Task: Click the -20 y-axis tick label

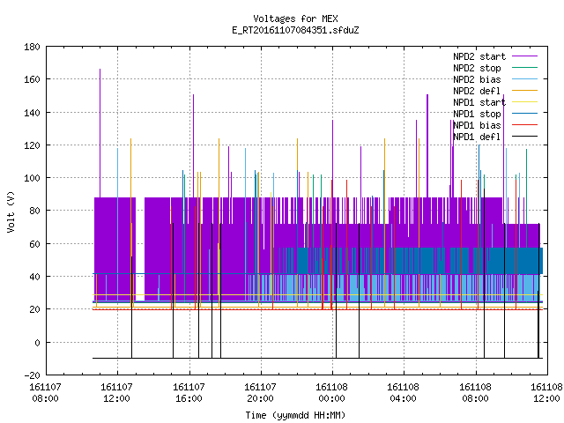Action: coord(32,375)
